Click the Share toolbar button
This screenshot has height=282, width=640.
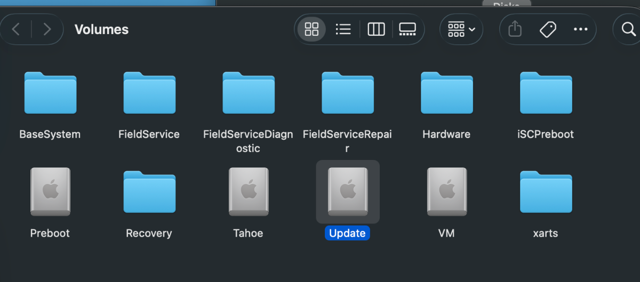click(515, 29)
